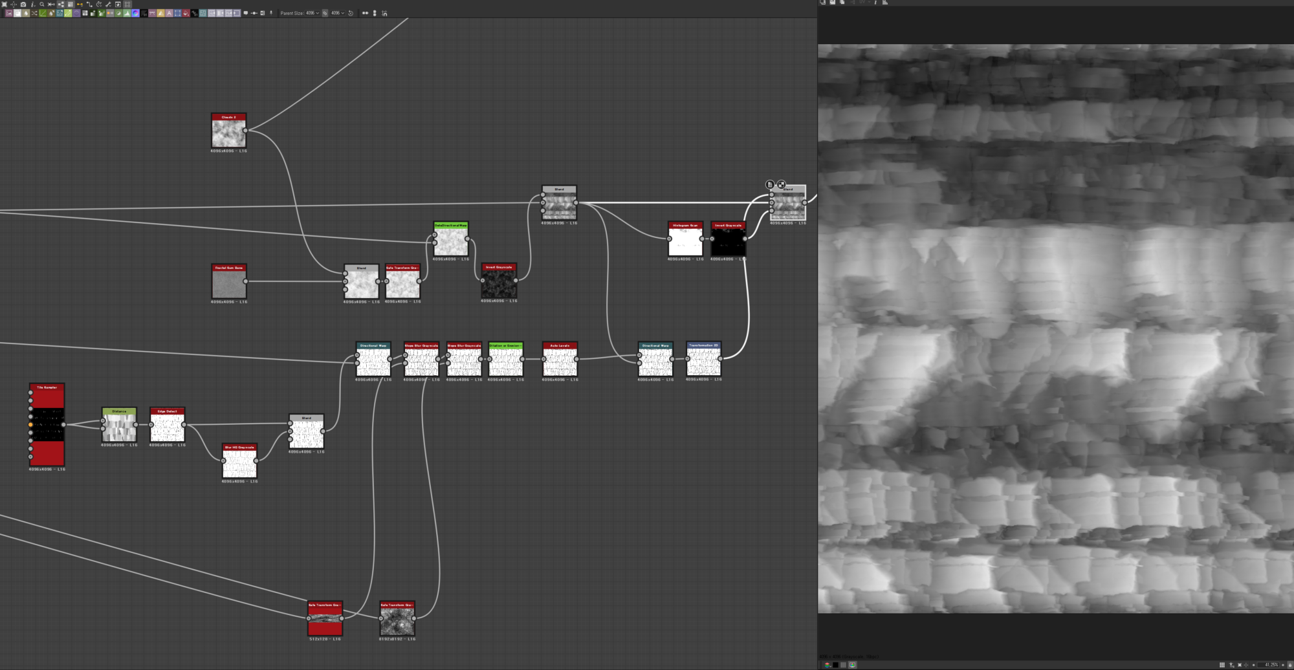Add a Blend node from the toolbar
Image resolution: width=1294 pixels, height=670 pixels.
coord(17,13)
